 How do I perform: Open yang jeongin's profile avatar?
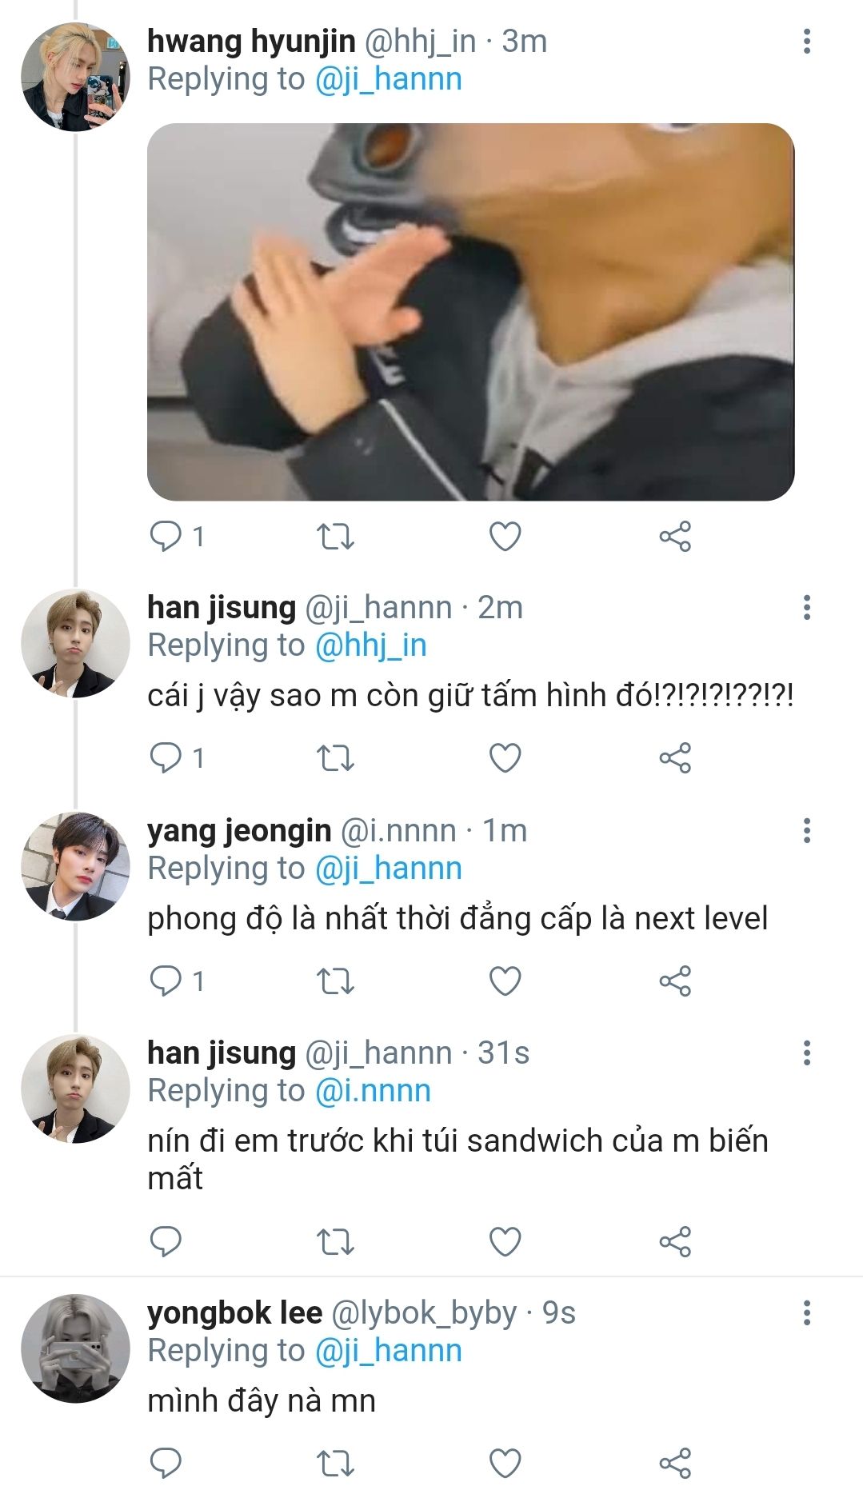tap(75, 867)
